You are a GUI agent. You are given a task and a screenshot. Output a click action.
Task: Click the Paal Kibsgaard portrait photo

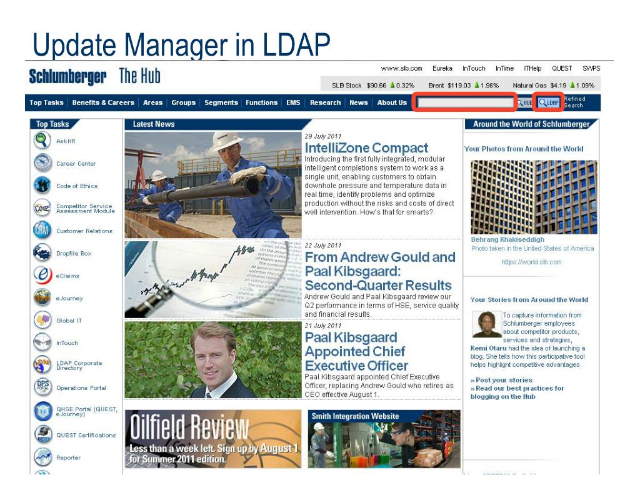(x=213, y=359)
